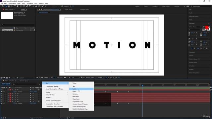212x119 pixels.
Task: Click Composition Settings... in the context menu
Action: tap(55, 86)
